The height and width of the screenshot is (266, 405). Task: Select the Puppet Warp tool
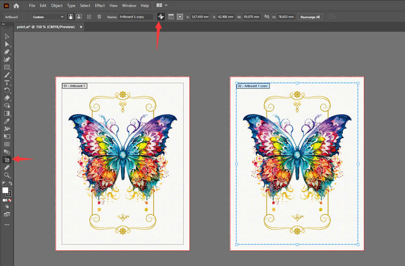7,129
